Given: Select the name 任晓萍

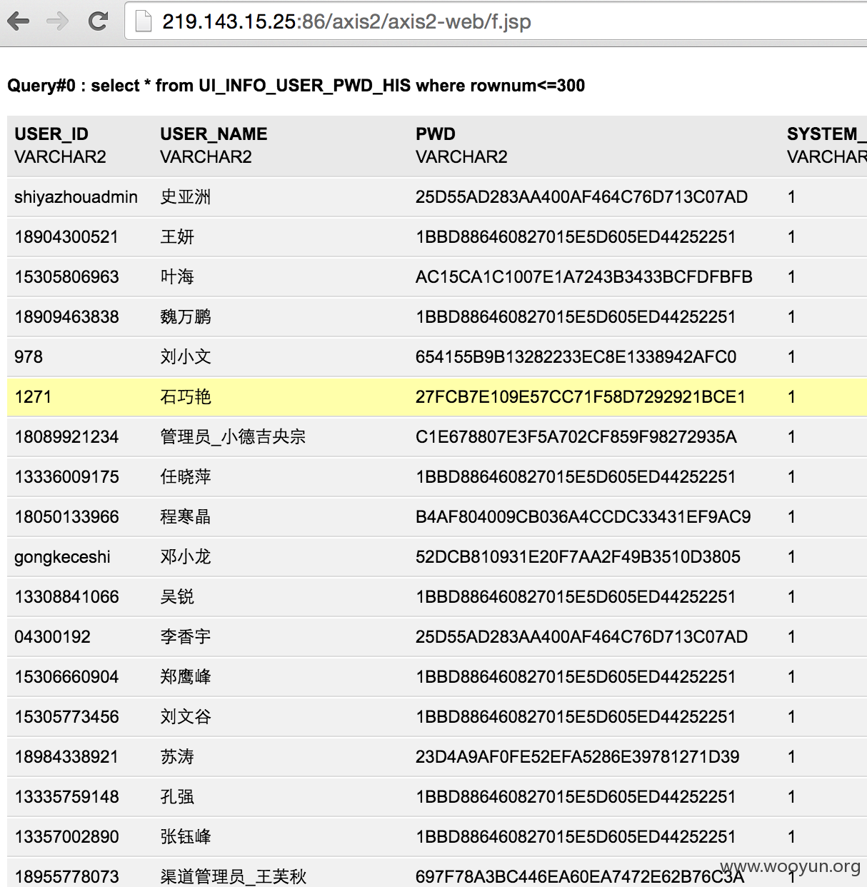Looking at the screenshot, I should point(186,477).
